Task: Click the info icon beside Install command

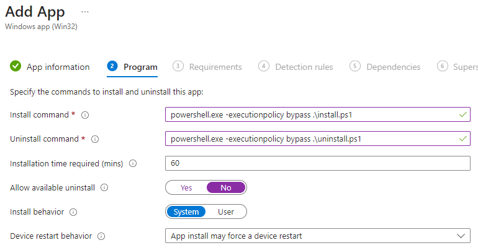Action: click(85, 115)
